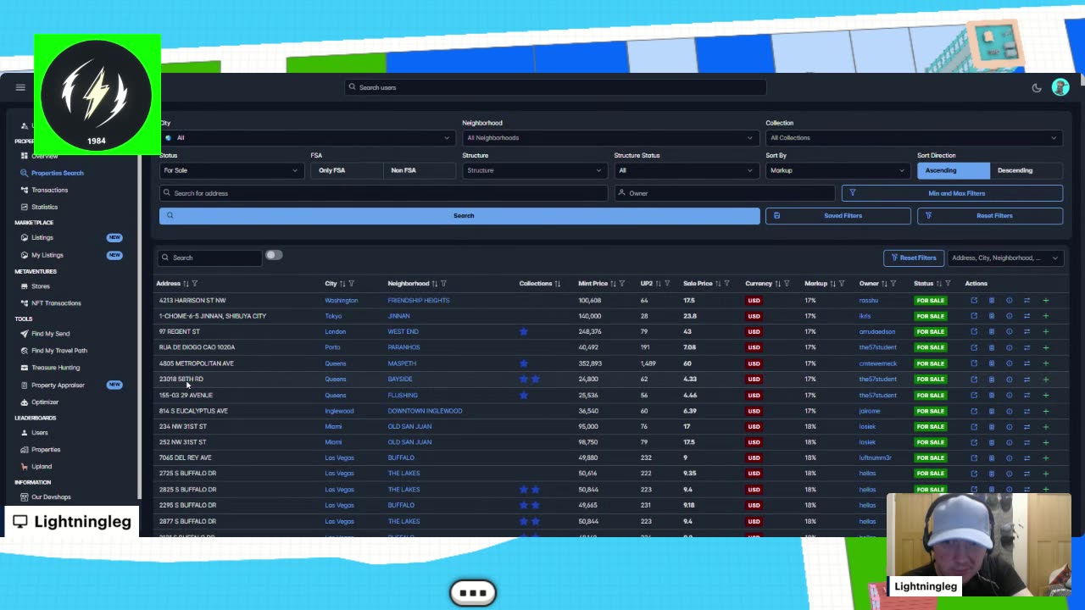
Task: Click the table Search field
Action: click(209, 258)
